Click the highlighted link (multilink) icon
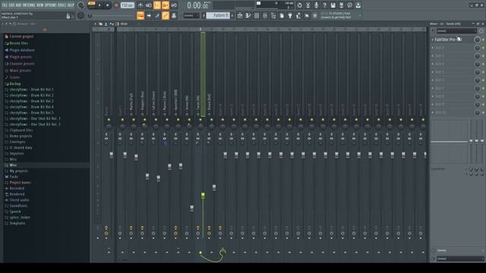This screenshot has width=486, height=273. [166, 15]
